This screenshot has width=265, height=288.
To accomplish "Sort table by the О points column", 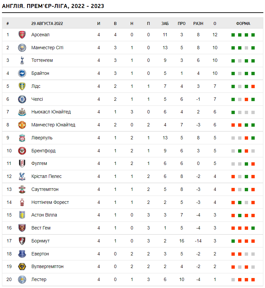I will 215,24.
